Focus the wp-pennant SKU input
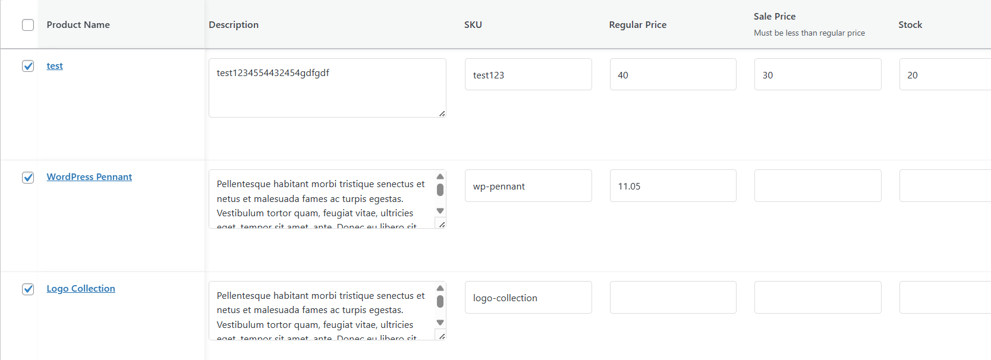This screenshot has height=360, width=991. pos(528,186)
